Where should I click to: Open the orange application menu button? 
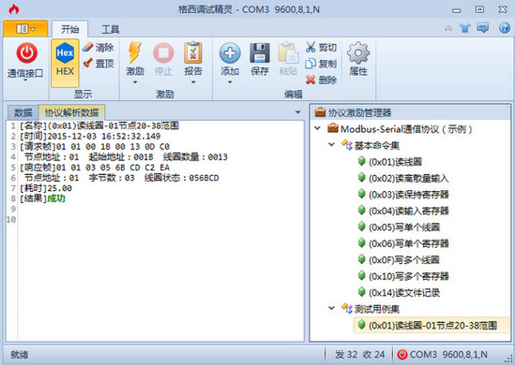coord(25,29)
